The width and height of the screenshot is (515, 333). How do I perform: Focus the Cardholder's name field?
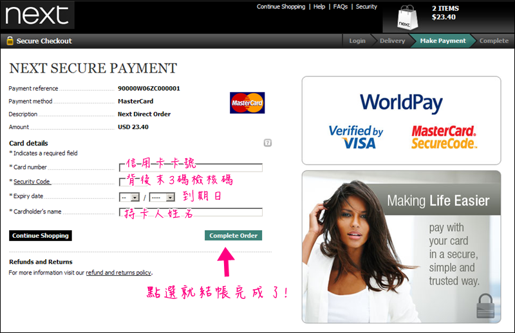(191, 212)
